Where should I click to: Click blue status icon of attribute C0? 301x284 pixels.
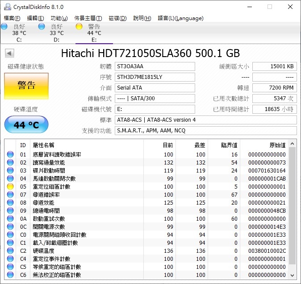pyautogui.click(x=10, y=235)
